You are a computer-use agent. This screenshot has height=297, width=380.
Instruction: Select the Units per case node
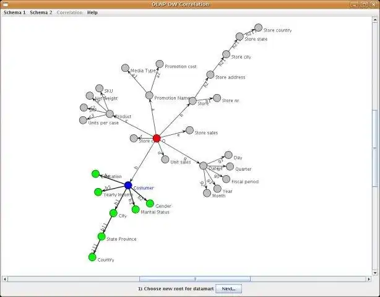[83, 120]
